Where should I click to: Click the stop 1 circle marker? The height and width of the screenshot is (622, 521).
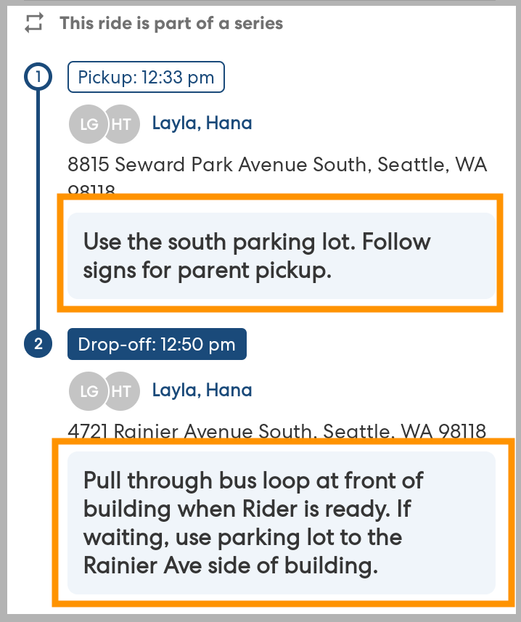coord(36,75)
